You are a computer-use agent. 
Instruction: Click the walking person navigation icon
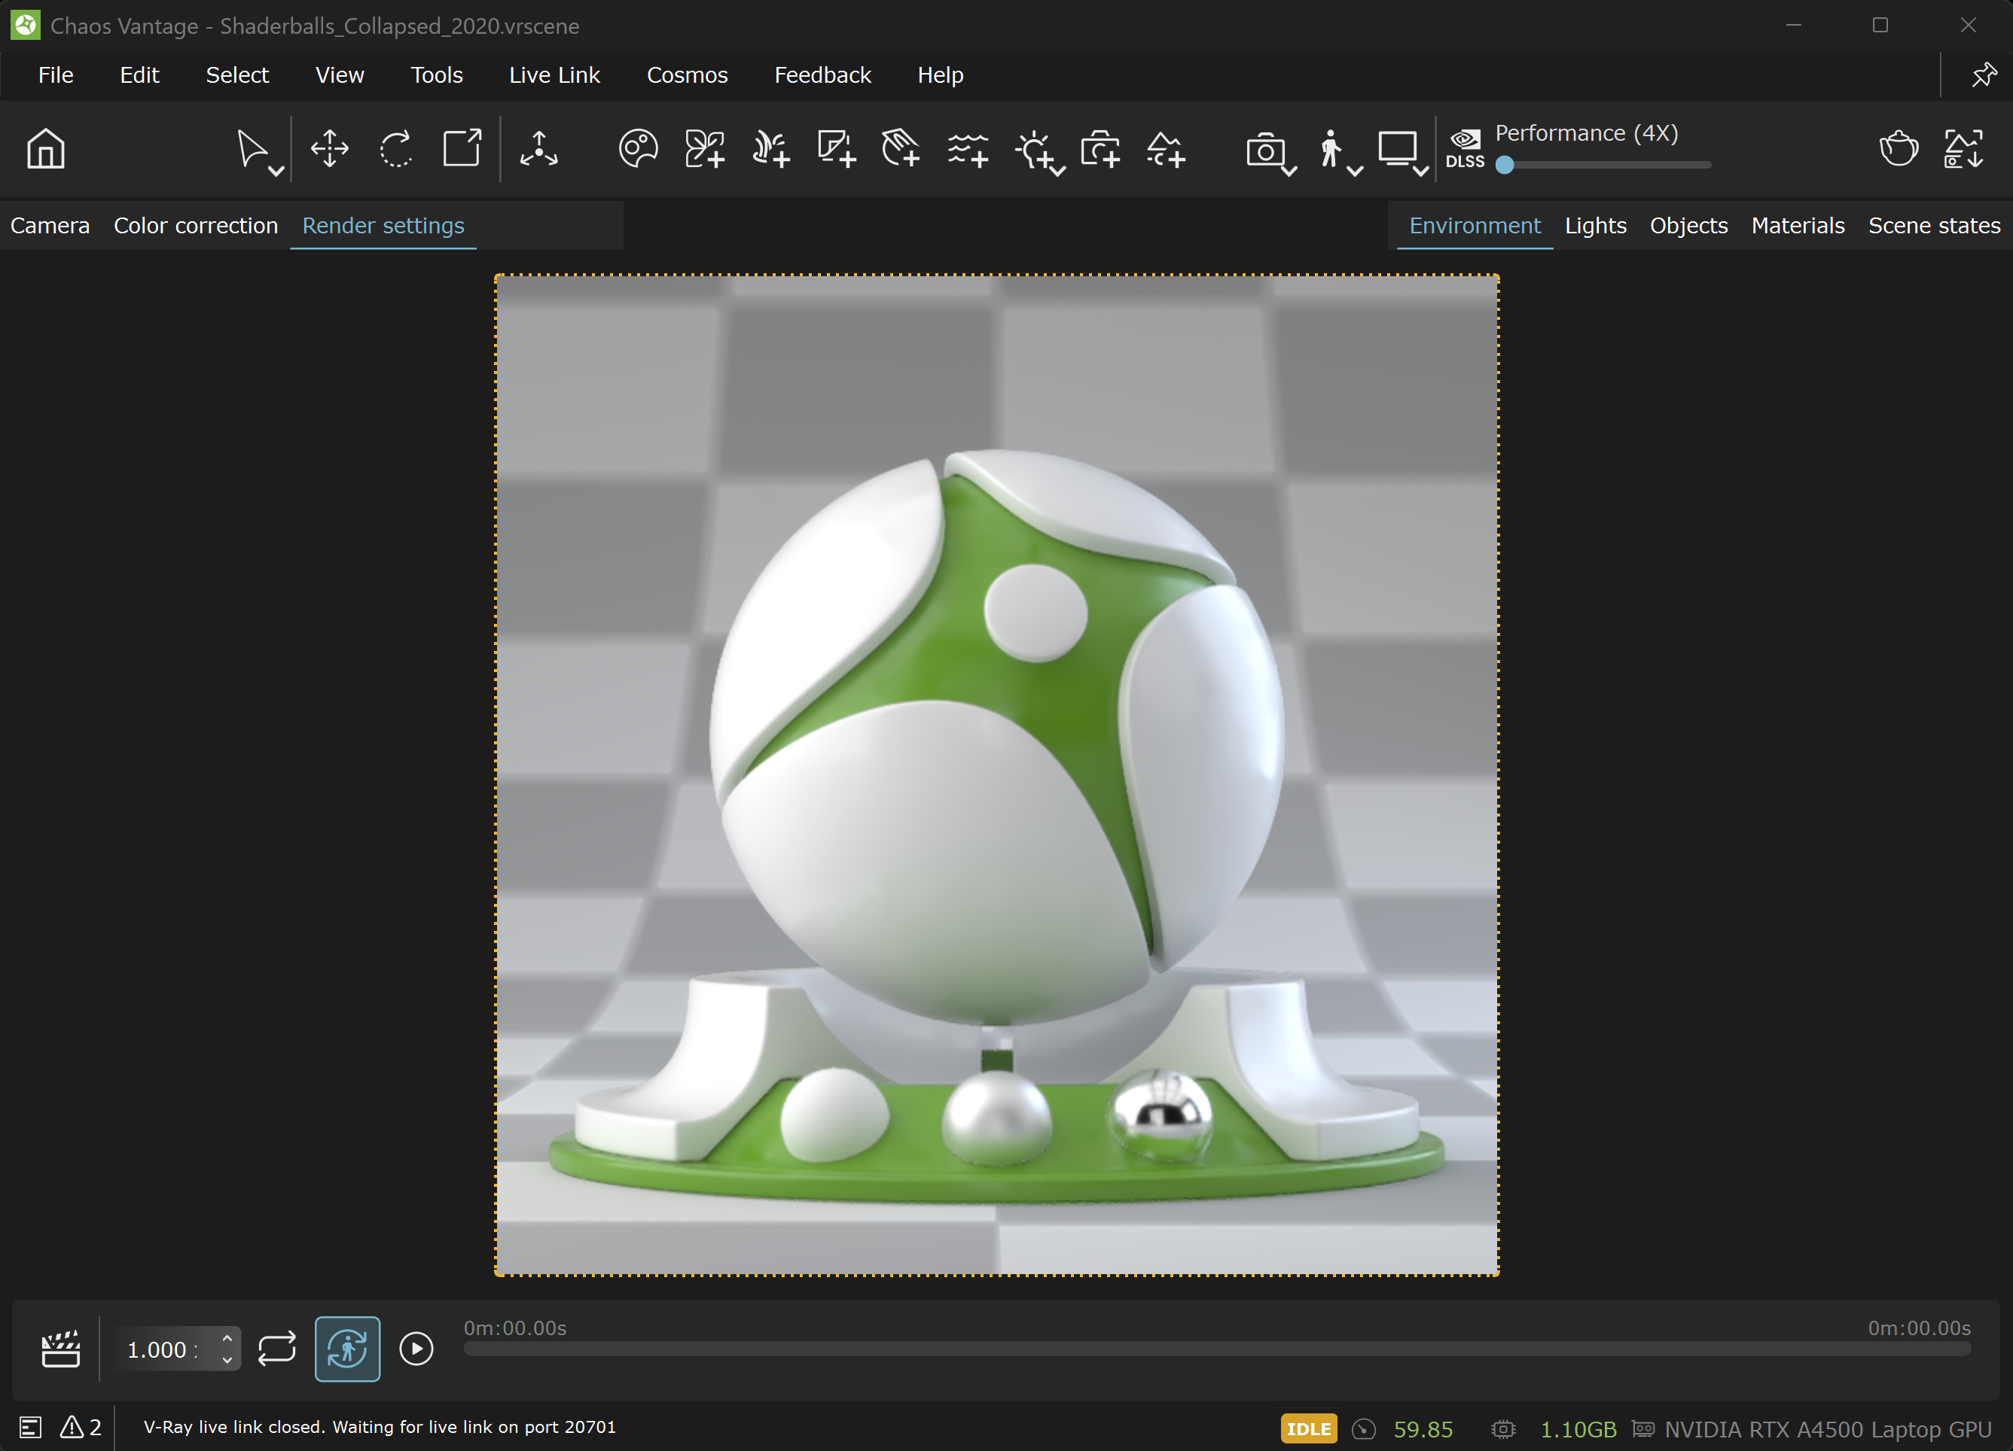1330,148
